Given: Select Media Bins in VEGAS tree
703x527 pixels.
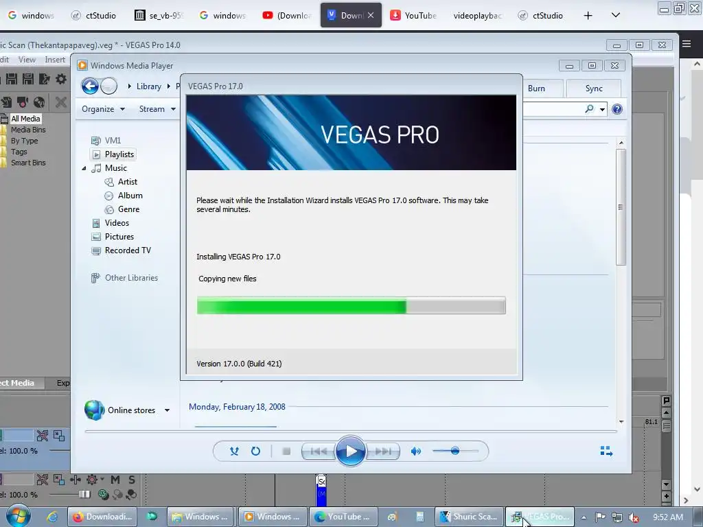Looking at the screenshot, I should (x=28, y=130).
